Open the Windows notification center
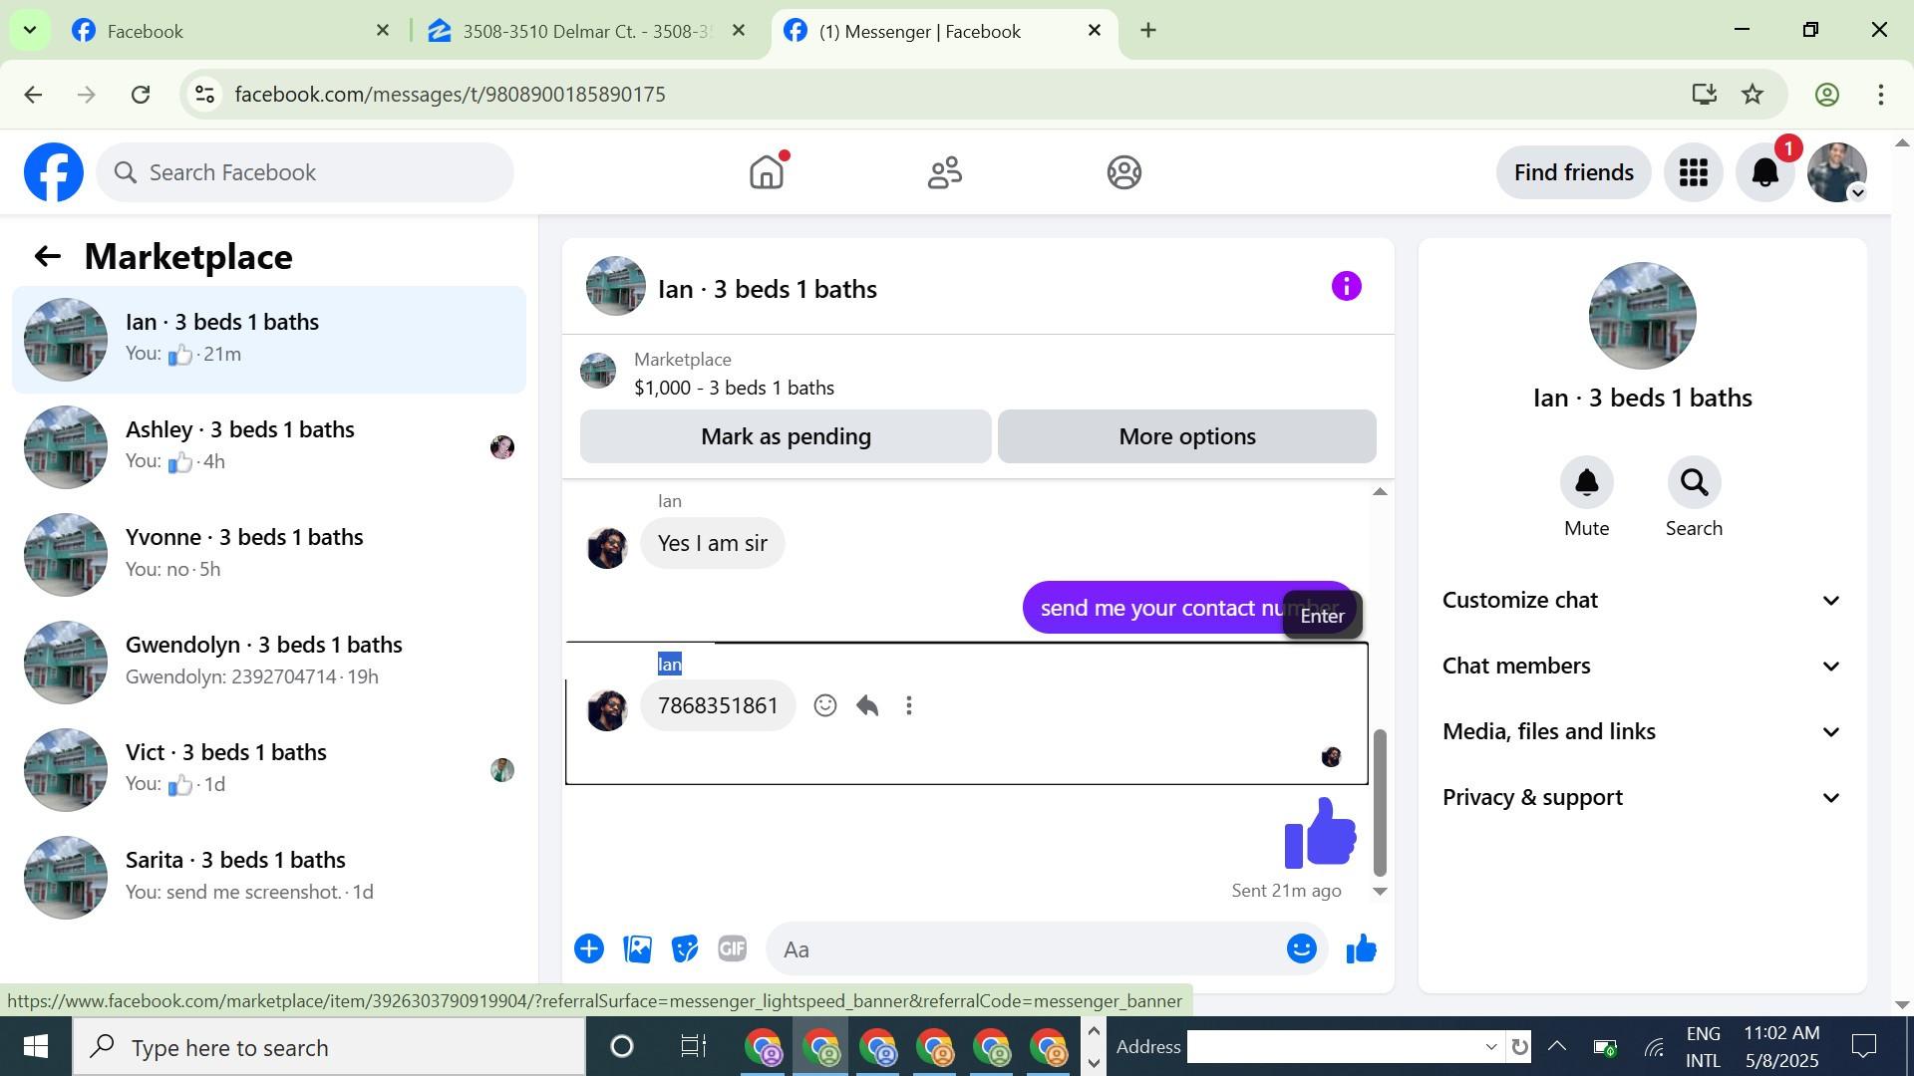 tap(1863, 1046)
